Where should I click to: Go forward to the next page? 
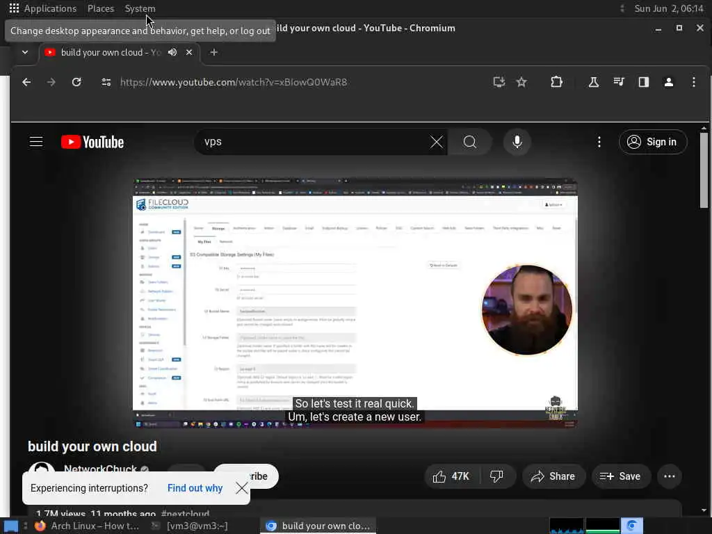(51, 82)
